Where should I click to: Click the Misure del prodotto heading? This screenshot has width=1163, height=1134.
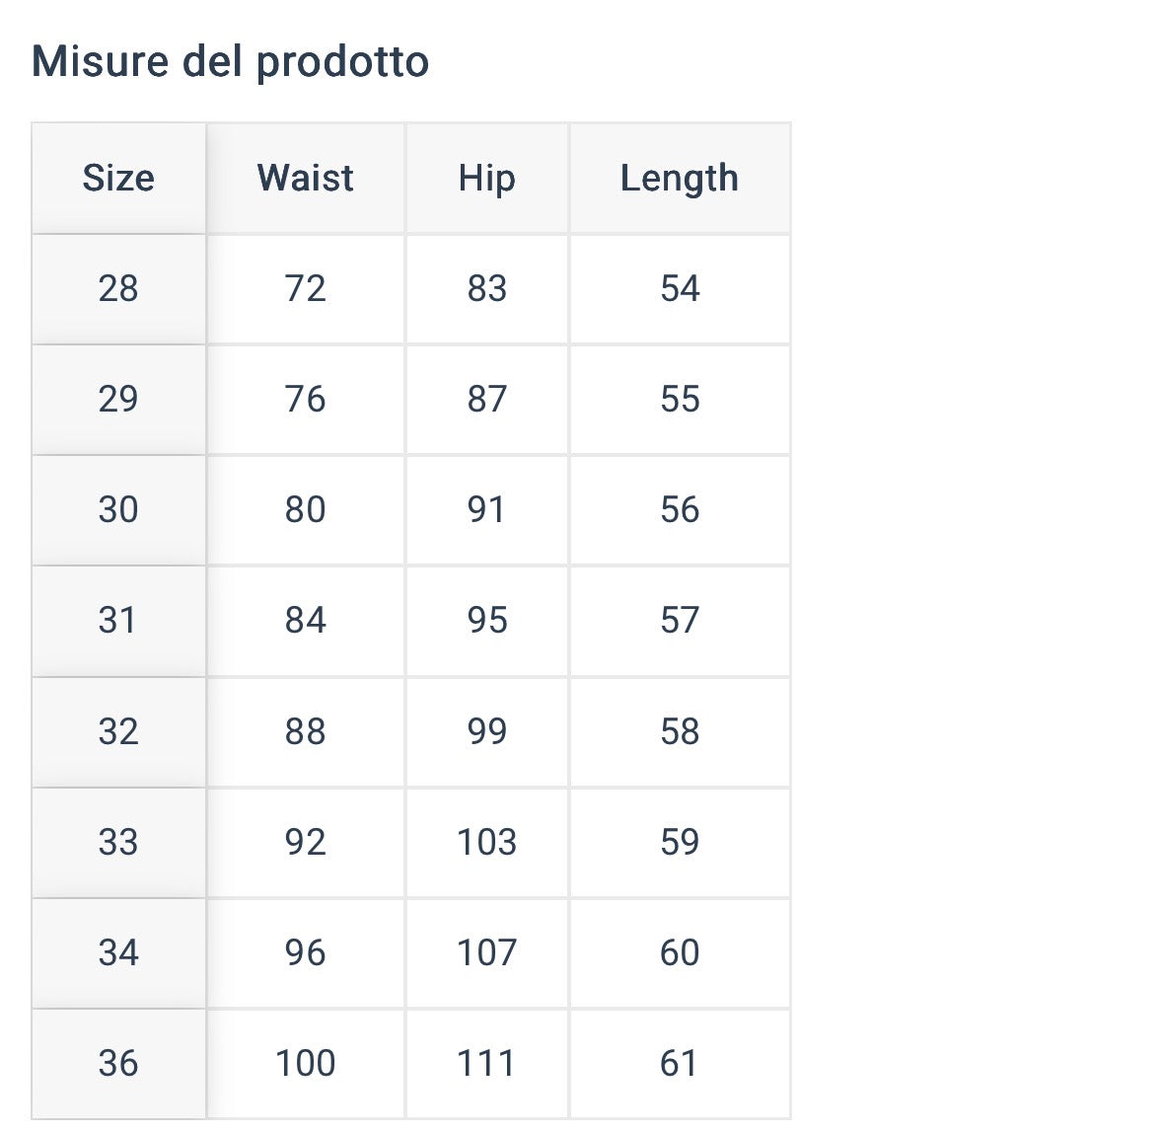tap(230, 61)
